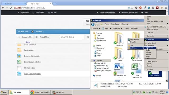Viewport: 169px width, 95px height.
Task: Select Scan with ESET Smart Security
Action: (156, 27)
